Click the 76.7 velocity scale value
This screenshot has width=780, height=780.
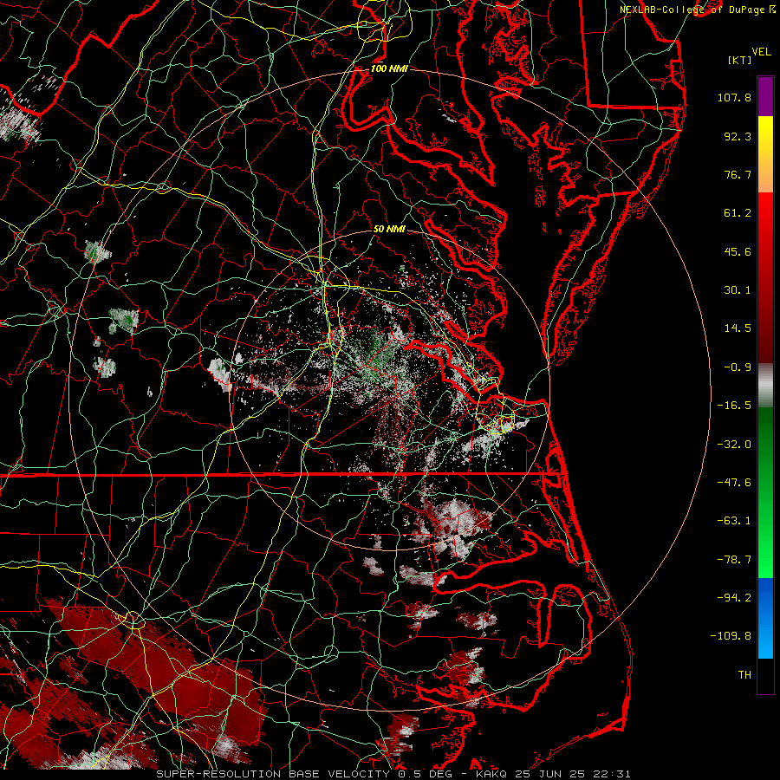738,174
